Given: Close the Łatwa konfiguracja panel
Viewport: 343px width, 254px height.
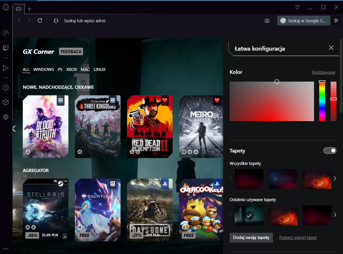Looking at the screenshot, I should 331,48.
